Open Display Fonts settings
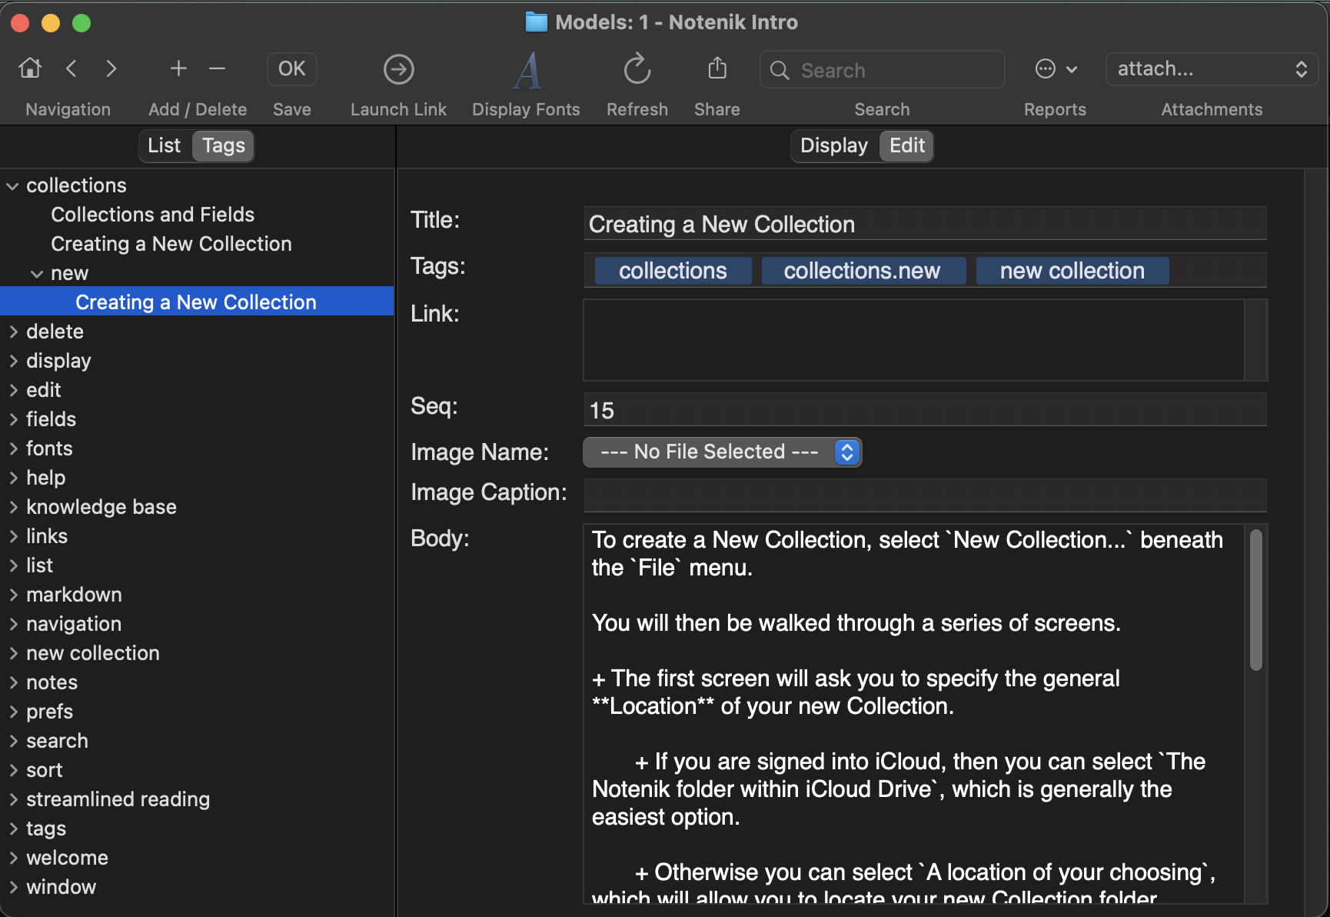Viewport: 1330px width, 917px height. [x=527, y=70]
